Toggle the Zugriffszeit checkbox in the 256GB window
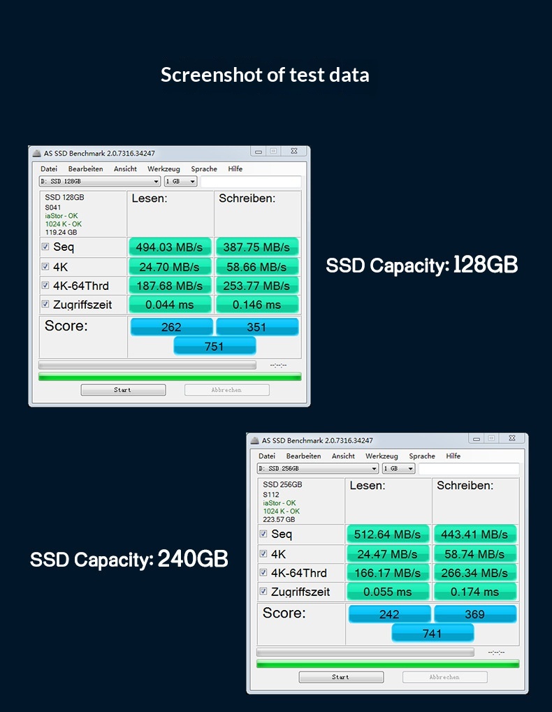Screen dimensions: 552x712 click(263, 590)
